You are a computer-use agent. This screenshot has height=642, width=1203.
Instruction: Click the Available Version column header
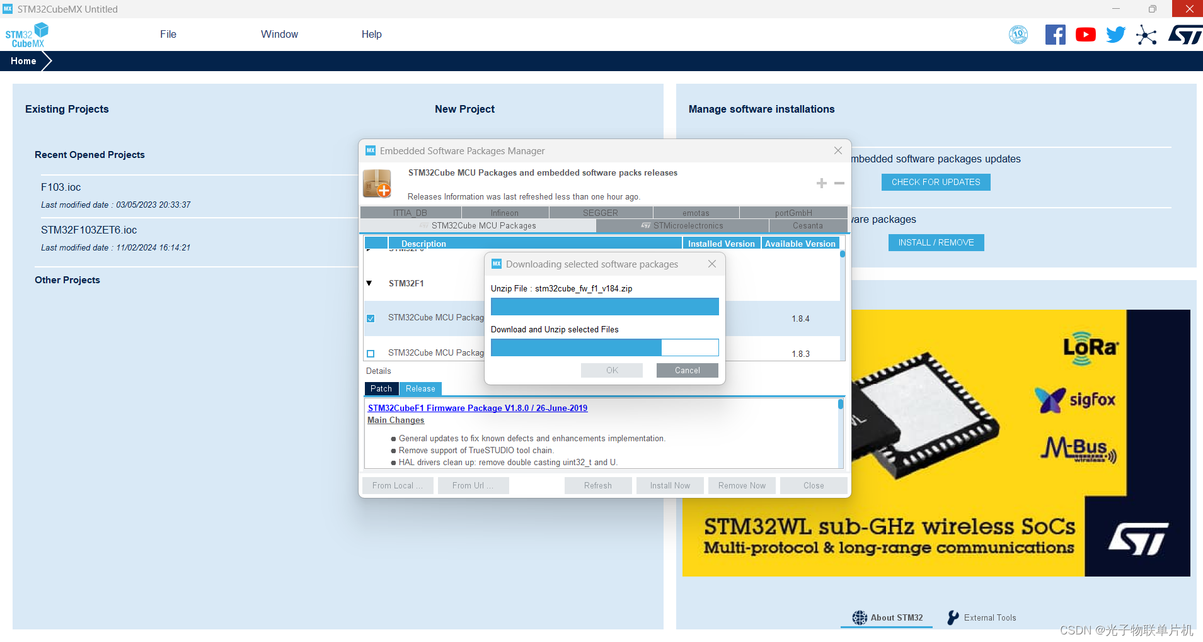(x=800, y=244)
